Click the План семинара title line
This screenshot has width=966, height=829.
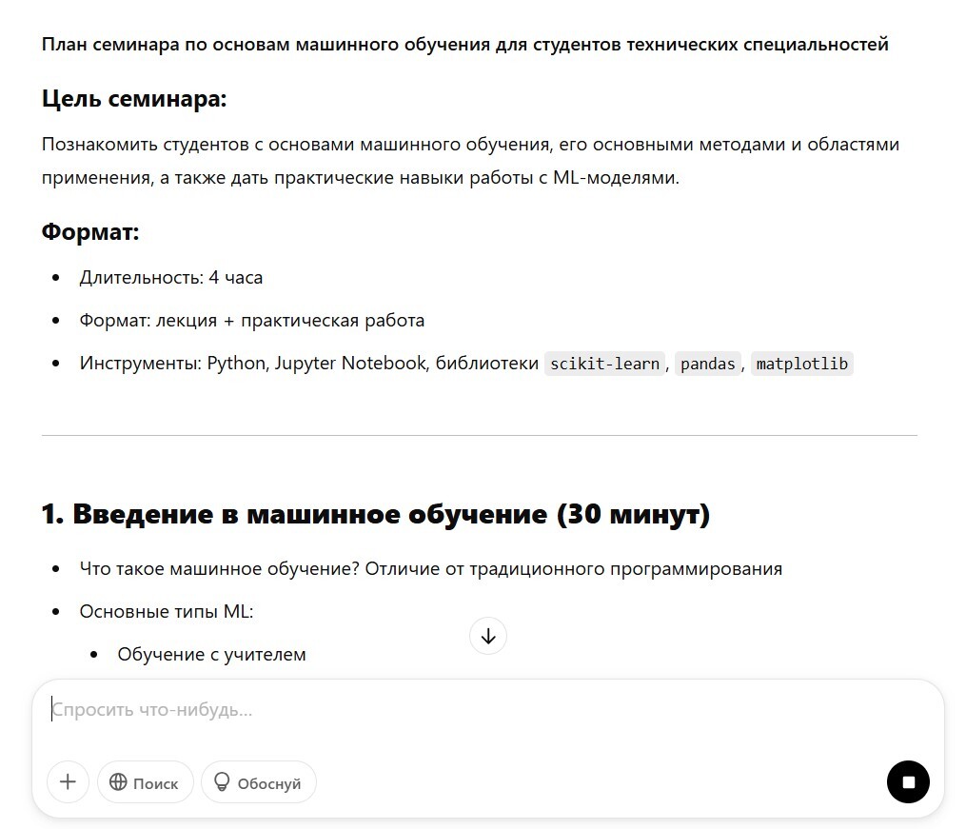click(464, 44)
